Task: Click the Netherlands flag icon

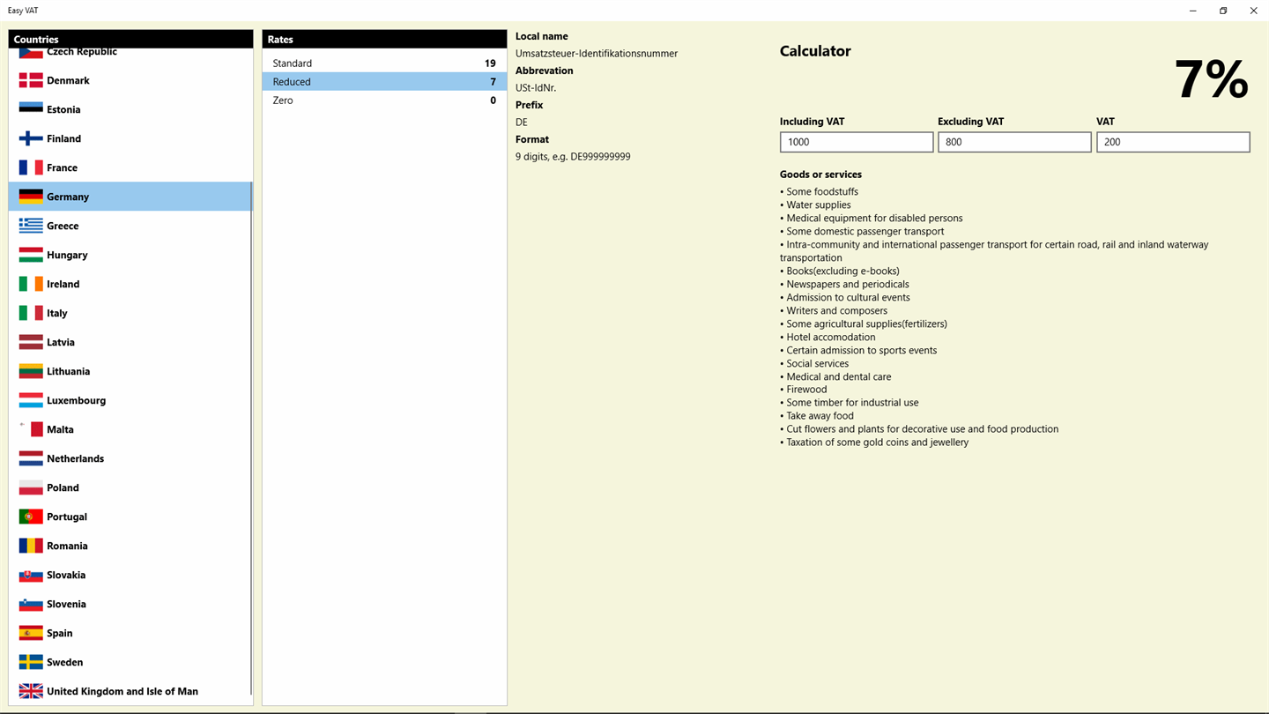Action: pos(31,458)
